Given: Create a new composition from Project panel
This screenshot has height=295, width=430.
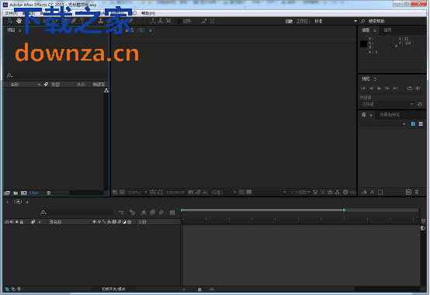Looking at the screenshot, I should [24, 193].
